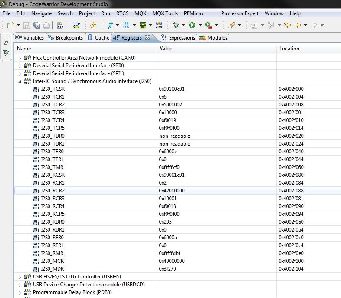Collapse the Inter-IC Sound (I2S0) group
Screen dimensions: 341x298
pyautogui.click(x=20, y=82)
